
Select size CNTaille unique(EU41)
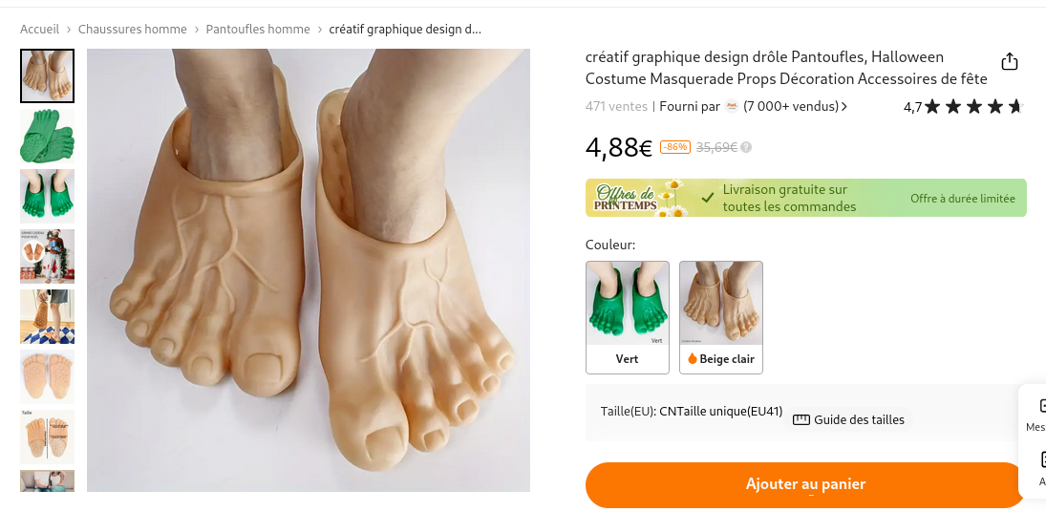coord(720,412)
